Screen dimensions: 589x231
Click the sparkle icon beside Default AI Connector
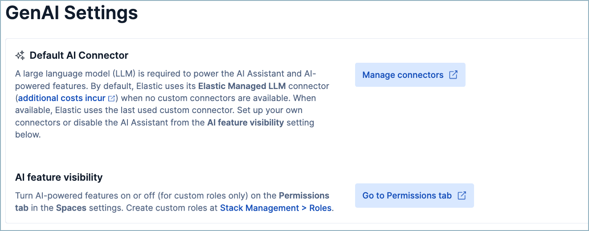point(20,56)
